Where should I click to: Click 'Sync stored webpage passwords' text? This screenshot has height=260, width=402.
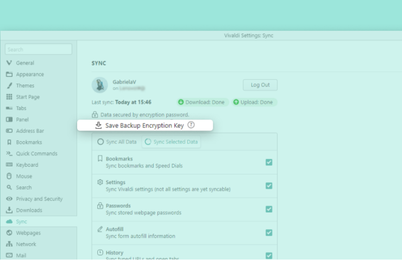tap(143, 213)
